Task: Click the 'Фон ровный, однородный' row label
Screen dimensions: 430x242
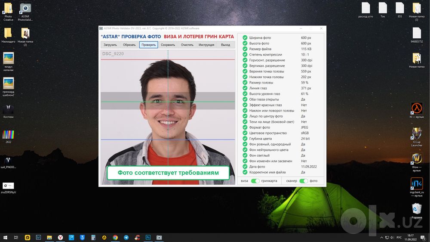Action: (270, 144)
